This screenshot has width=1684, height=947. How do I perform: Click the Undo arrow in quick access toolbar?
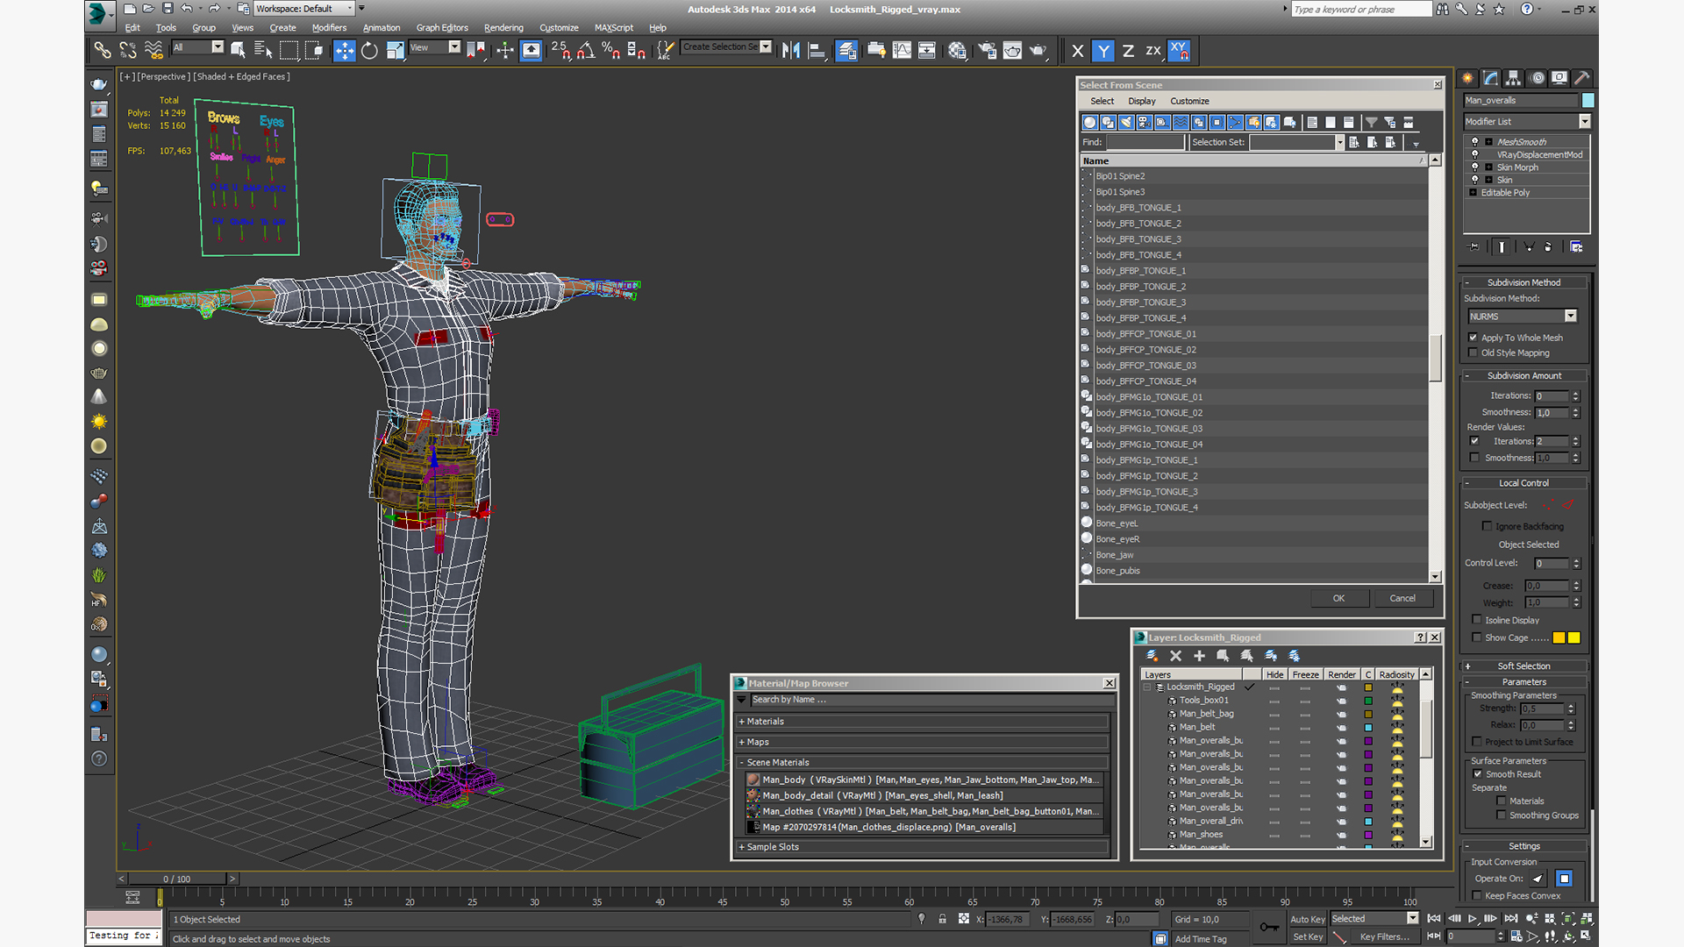click(x=186, y=9)
